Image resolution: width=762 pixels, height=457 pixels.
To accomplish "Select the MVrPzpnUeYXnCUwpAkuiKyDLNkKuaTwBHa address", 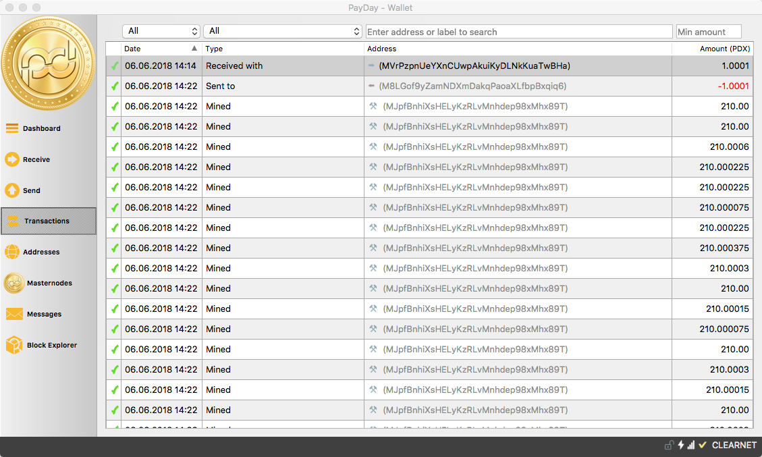I will (x=474, y=65).
